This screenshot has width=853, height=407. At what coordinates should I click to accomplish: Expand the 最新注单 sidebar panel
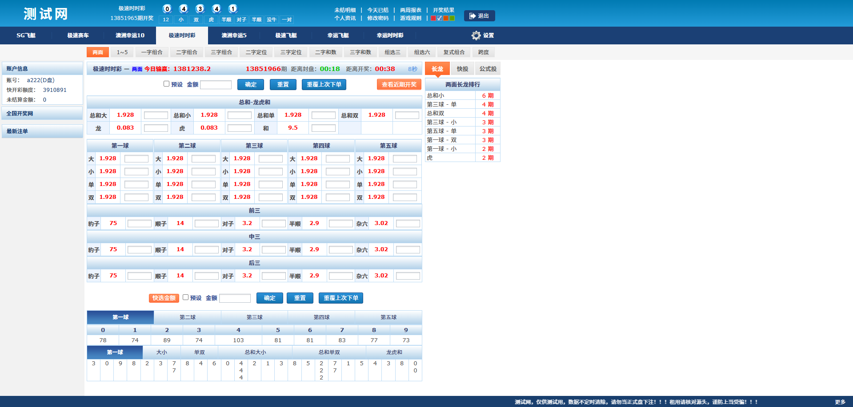[x=42, y=131]
